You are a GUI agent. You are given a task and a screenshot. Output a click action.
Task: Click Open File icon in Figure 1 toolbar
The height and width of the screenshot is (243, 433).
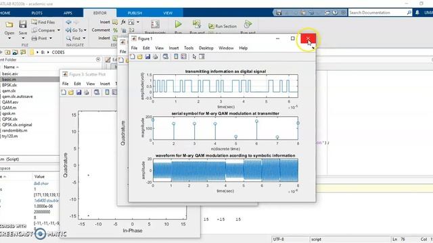[x=140, y=57]
